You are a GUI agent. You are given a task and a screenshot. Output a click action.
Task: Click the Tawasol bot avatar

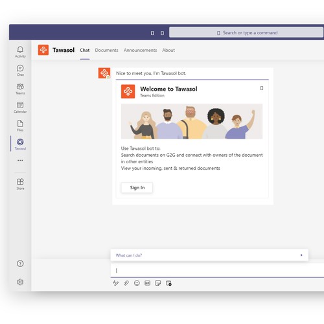pos(104,73)
